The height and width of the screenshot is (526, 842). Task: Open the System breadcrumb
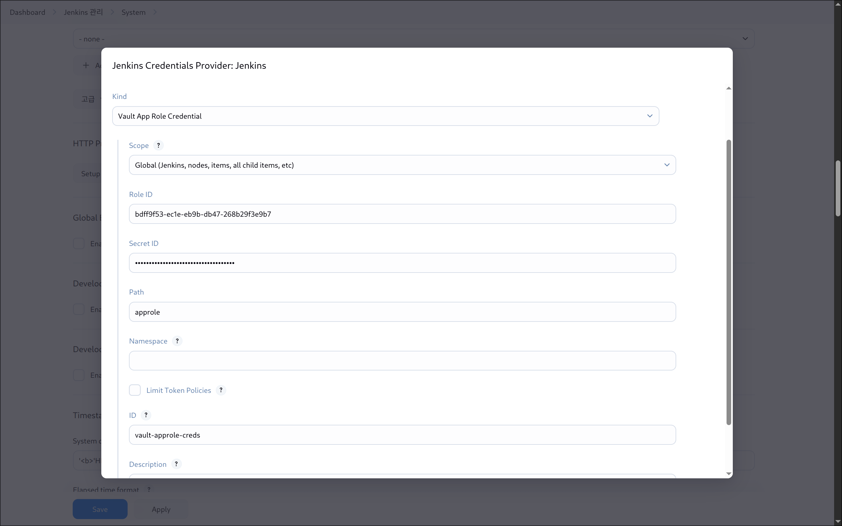tap(134, 12)
